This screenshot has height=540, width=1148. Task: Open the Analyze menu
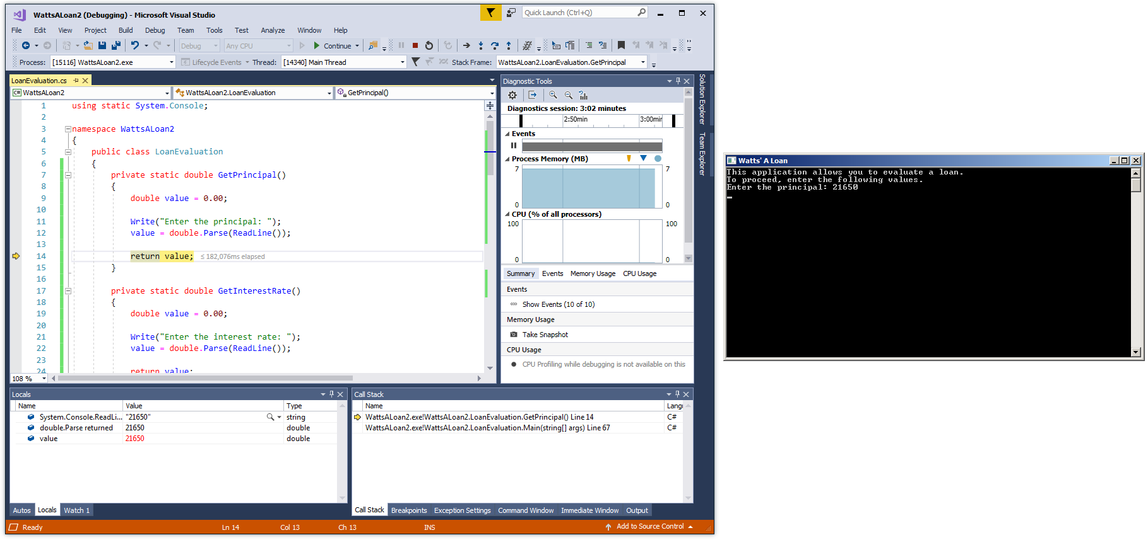coord(273,30)
